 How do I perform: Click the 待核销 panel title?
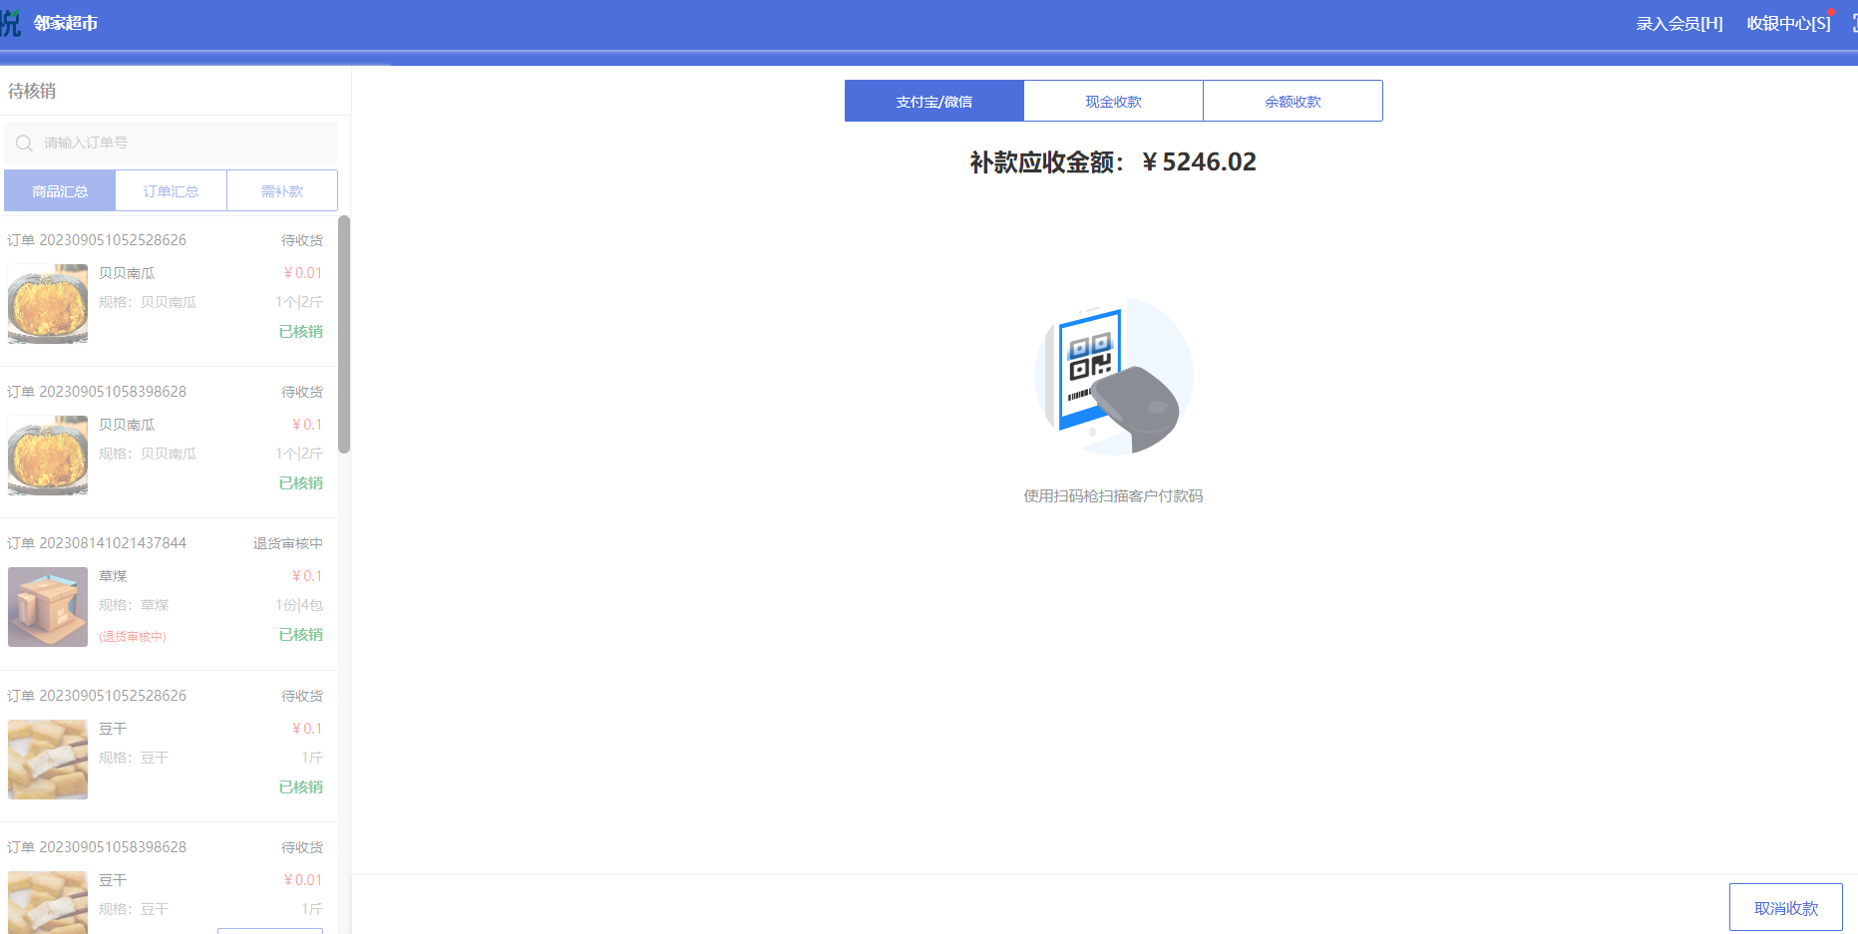[32, 91]
